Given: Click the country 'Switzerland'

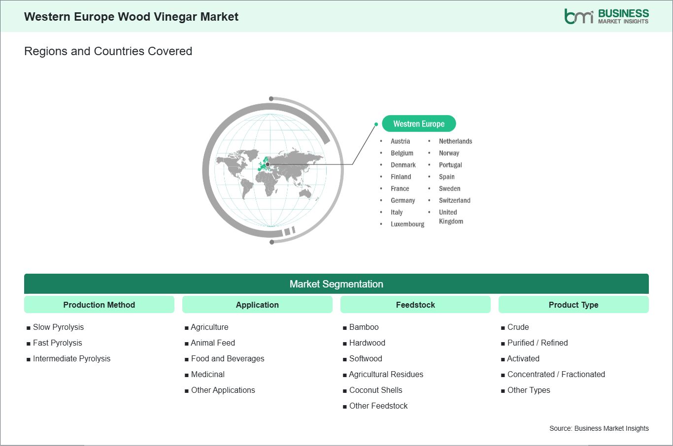Looking at the screenshot, I should 454,200.
